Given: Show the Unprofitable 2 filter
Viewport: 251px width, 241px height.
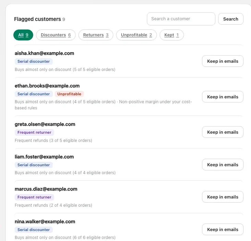Looking at the screenshot, I should [136, 35].
